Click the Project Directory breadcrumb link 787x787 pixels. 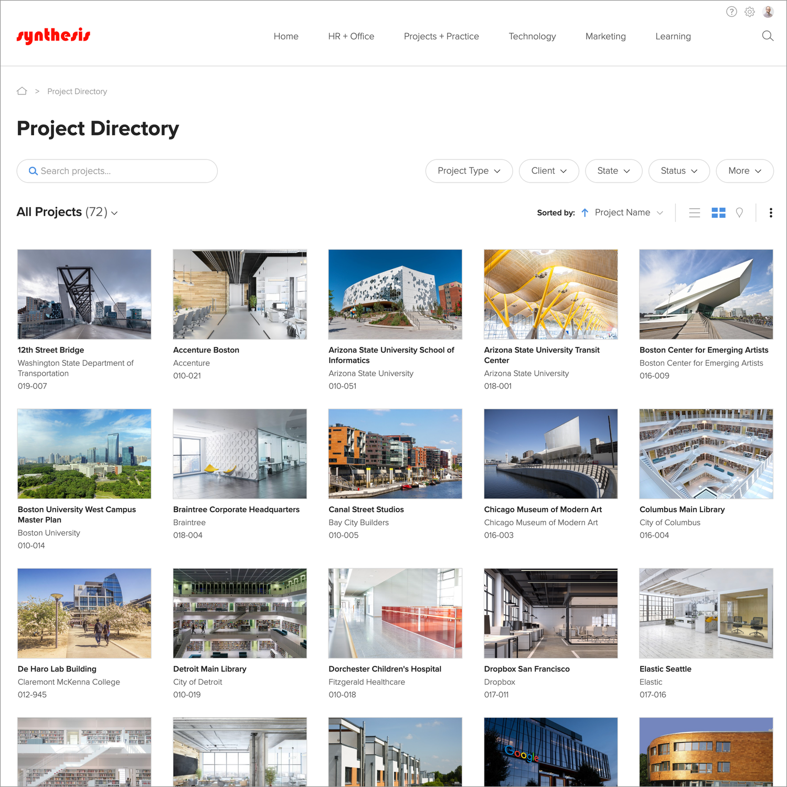(77, 91)
